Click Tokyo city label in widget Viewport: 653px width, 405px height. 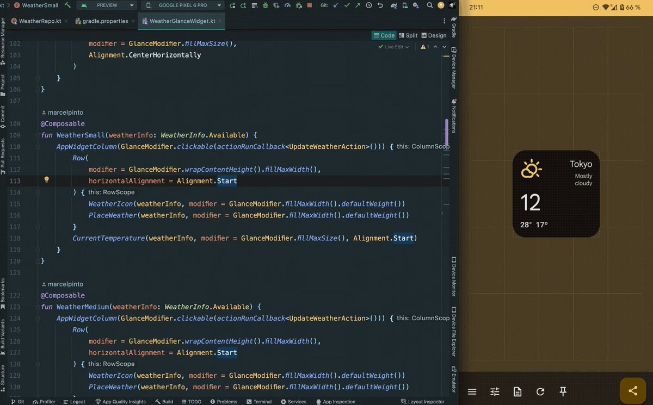[x=581, y=164]
